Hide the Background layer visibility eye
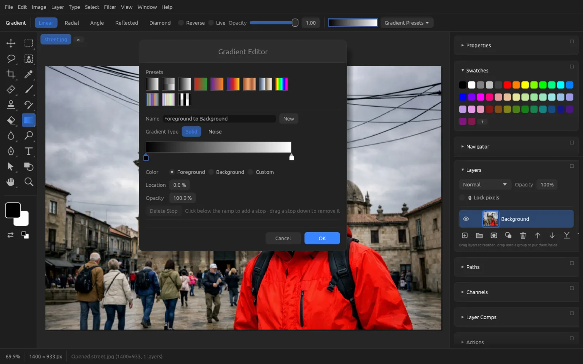This screenshot has width=583, height=364. [x=466, y=219]
